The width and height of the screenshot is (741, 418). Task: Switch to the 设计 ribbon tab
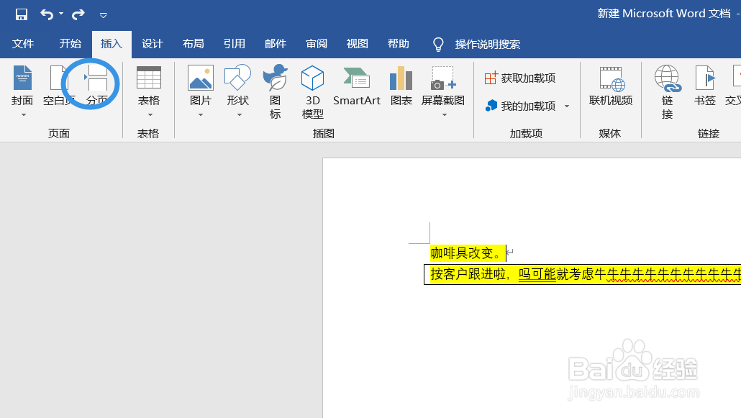point(152,44)
